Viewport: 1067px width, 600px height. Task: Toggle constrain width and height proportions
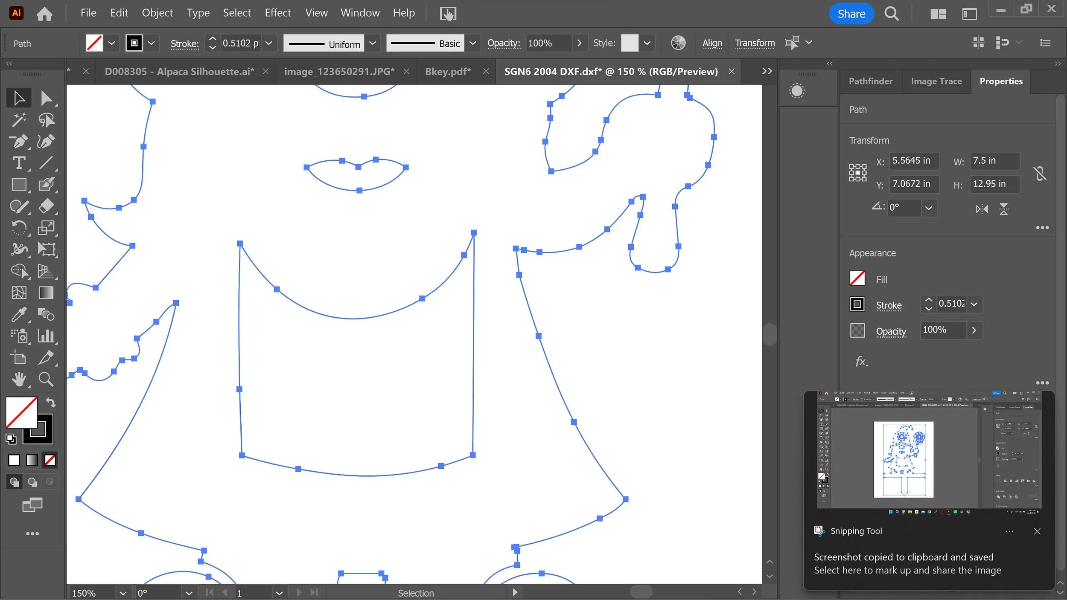pyautogui.click(x=1040, y=174)
